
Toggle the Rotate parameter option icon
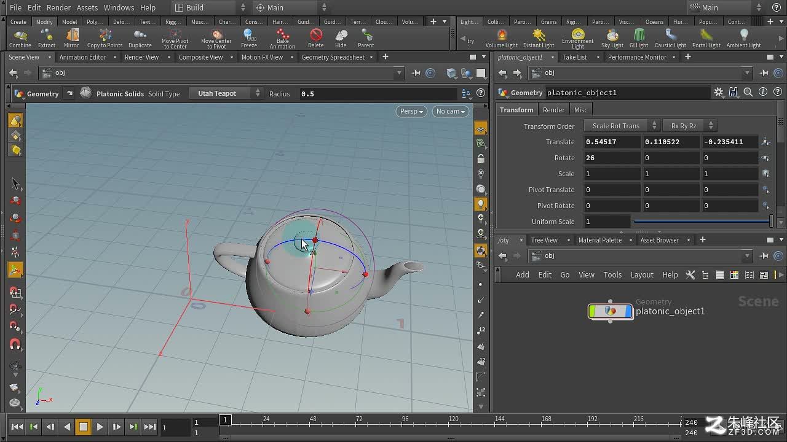point(766,158)
